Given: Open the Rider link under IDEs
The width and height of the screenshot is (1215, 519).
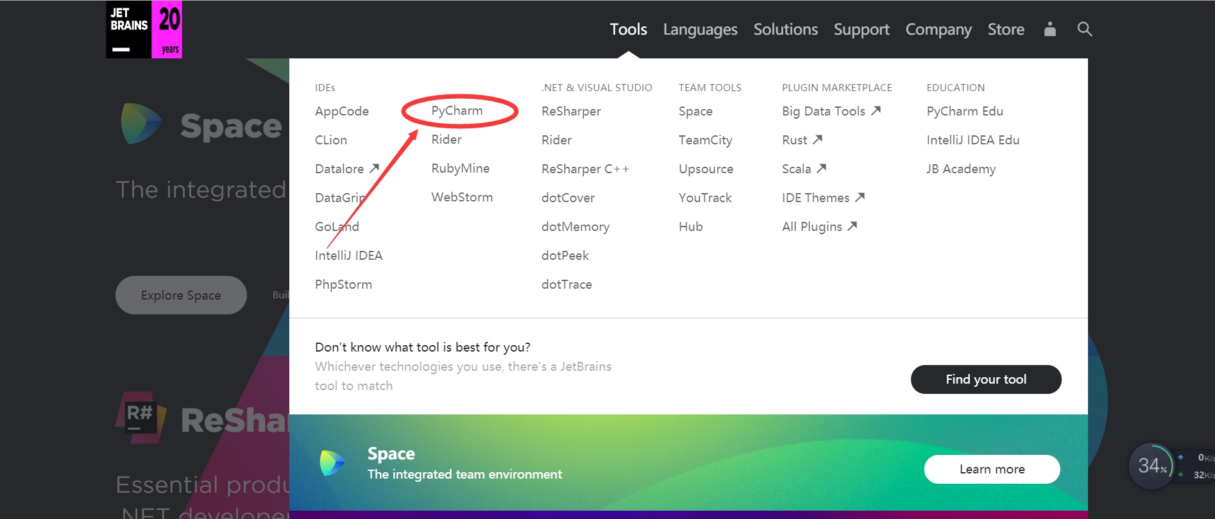Looking at the screenshot, I should point(446,139).
